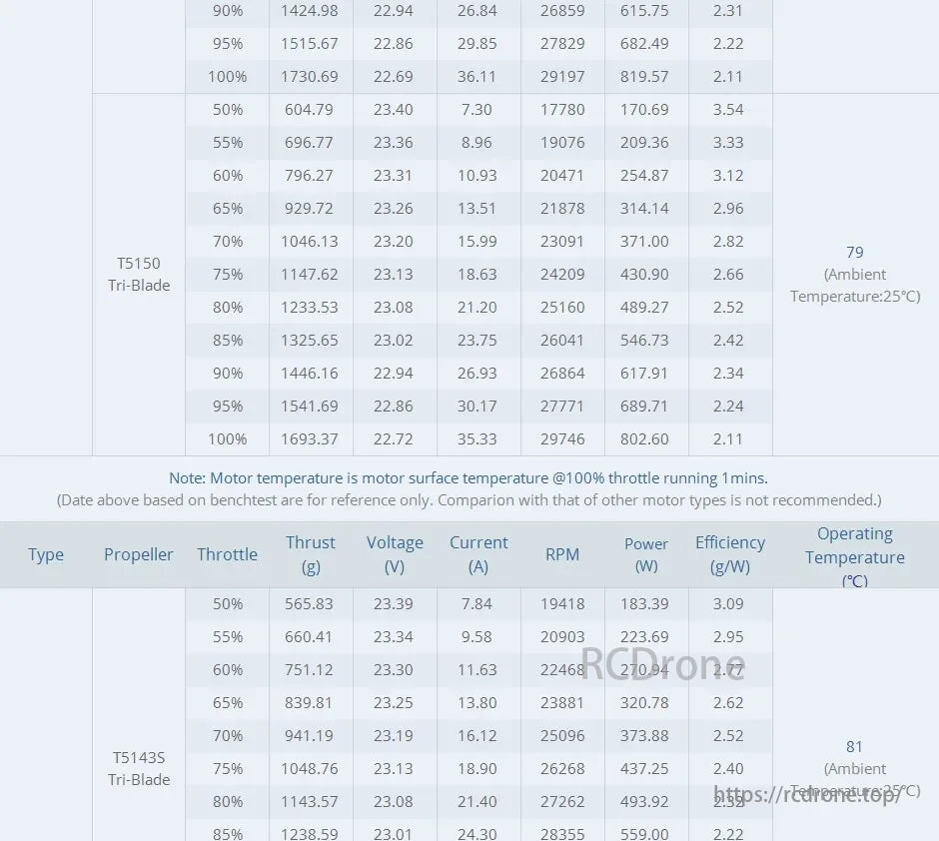Screen dimensions: 939x841
Task: Select the thrust value 1693.37
Action: pos(311,439)
